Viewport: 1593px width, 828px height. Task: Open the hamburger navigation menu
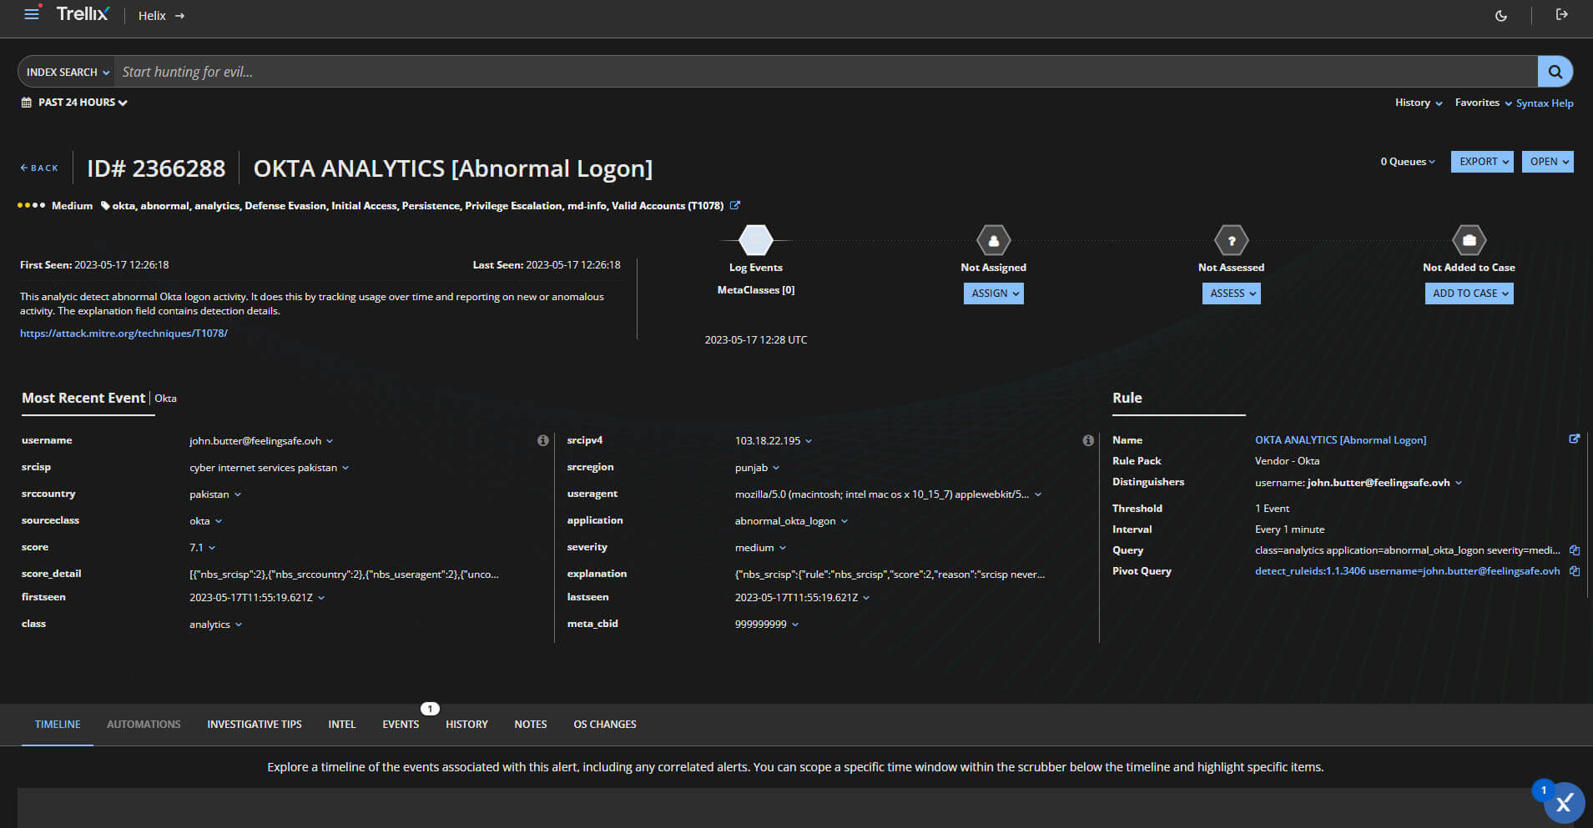tap(32, 14)
